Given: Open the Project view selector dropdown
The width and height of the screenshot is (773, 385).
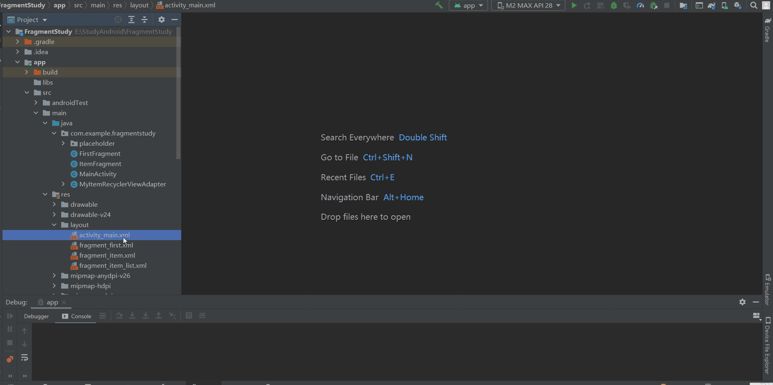Looking at the screenshot, I should 27,20.
